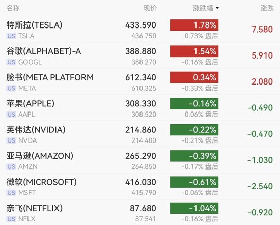Image resolution: width=280 pixels, height=225 pixels.
Task: Toggle Netflix's green -1.04% change badge
Action: (194, 208)
